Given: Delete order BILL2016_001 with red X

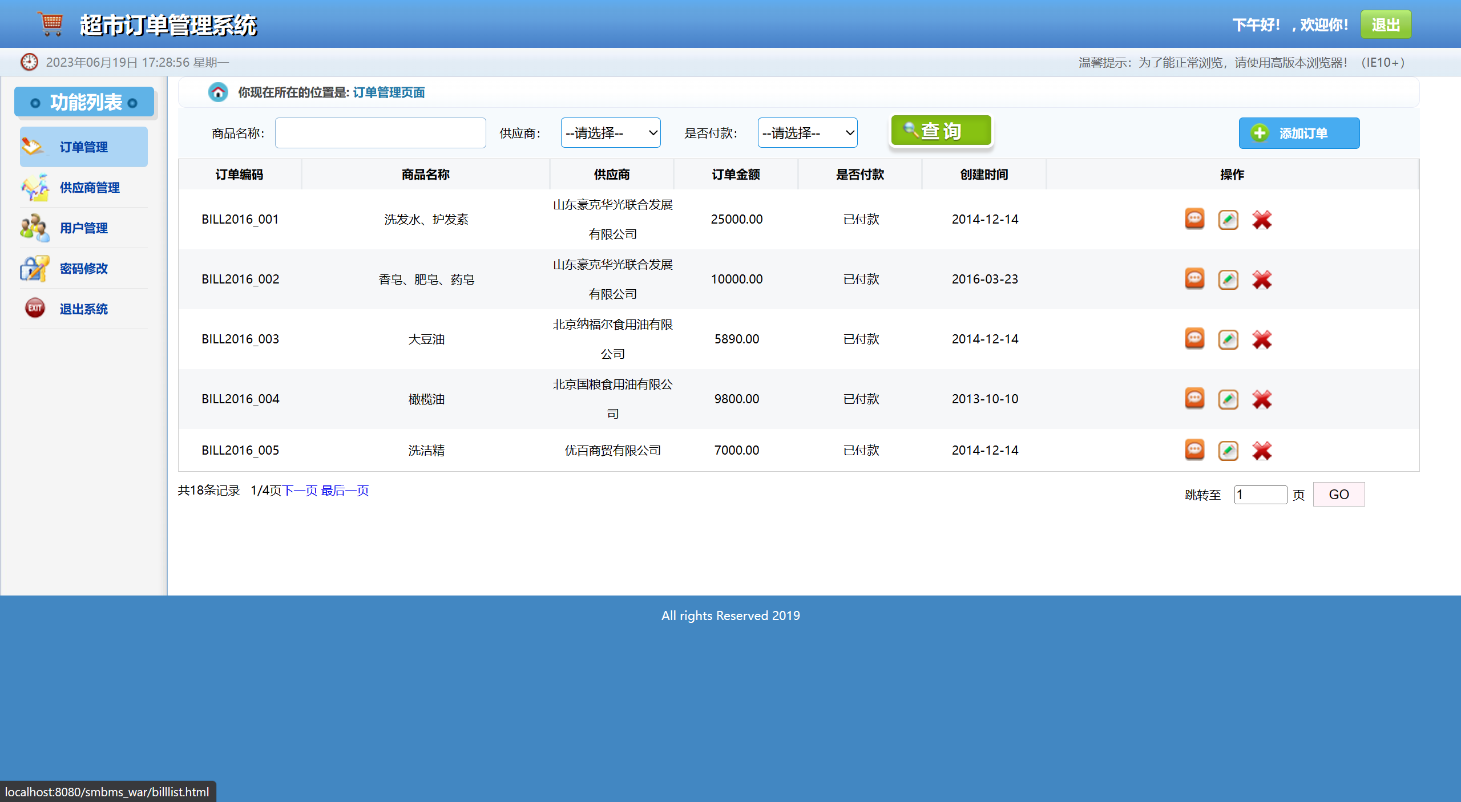Looking at the screenshot, I should [x=1262, y=220].
